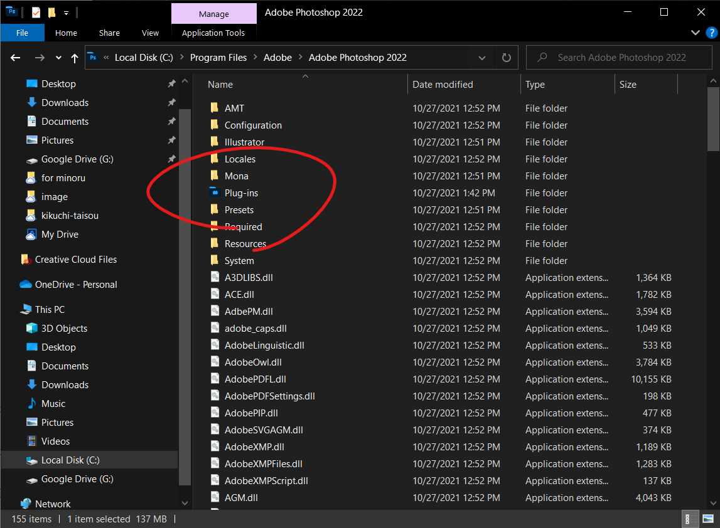Switch to Details view button
This screenshot has width=720, height=528.
click(x=690, y=519)
